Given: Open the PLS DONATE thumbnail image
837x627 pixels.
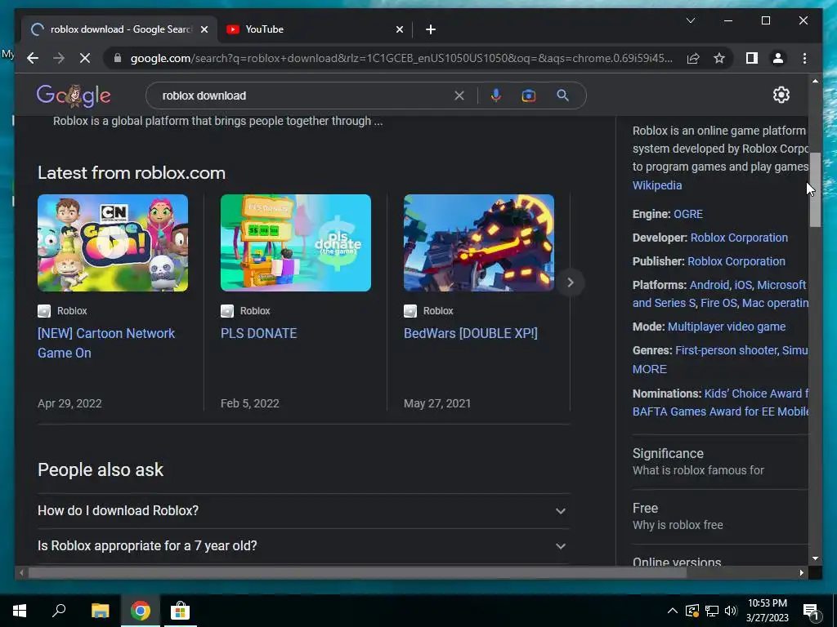Looking at the screenshot, I should pos(296,242).
